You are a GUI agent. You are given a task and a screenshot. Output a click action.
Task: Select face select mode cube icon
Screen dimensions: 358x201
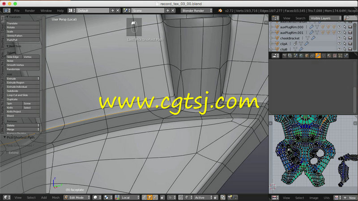coord(155,197)
